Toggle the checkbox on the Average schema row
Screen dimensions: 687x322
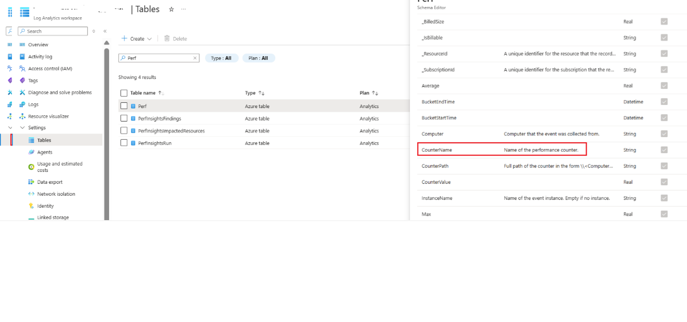click(x=664, y=85)
